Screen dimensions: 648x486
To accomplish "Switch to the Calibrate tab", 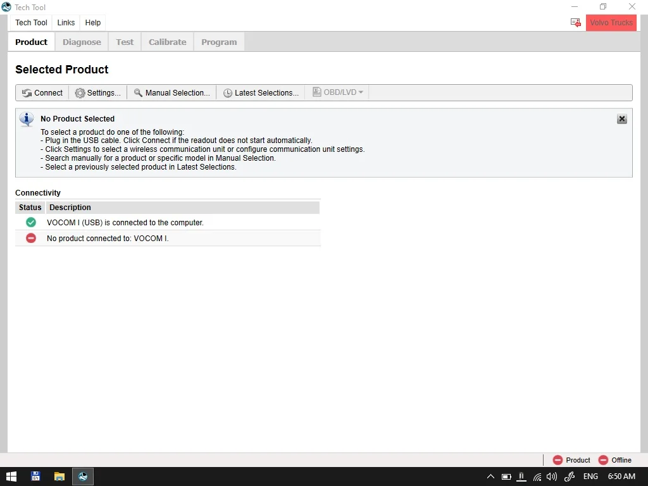I will (x=167, y=42).
